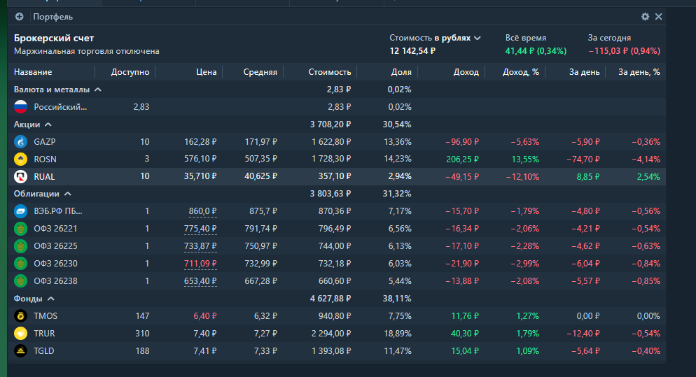The width and height of the screenshot is (696, 377).
Task: Click the ОФЗ 26230 bond icon
Action: click(20, 264)
